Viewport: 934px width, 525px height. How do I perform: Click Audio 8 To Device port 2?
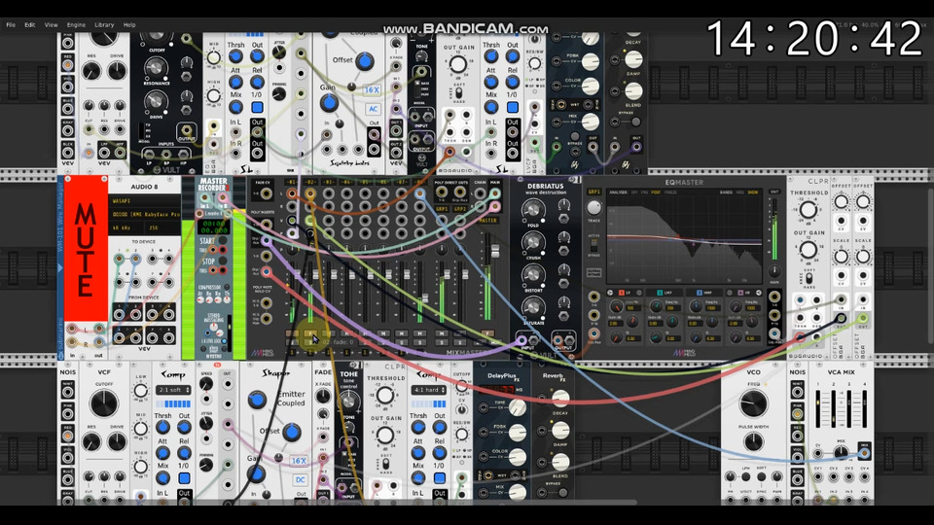pos(136,260)
